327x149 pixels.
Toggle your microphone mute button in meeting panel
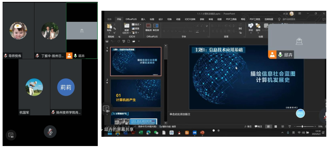(x=50, y=132)
